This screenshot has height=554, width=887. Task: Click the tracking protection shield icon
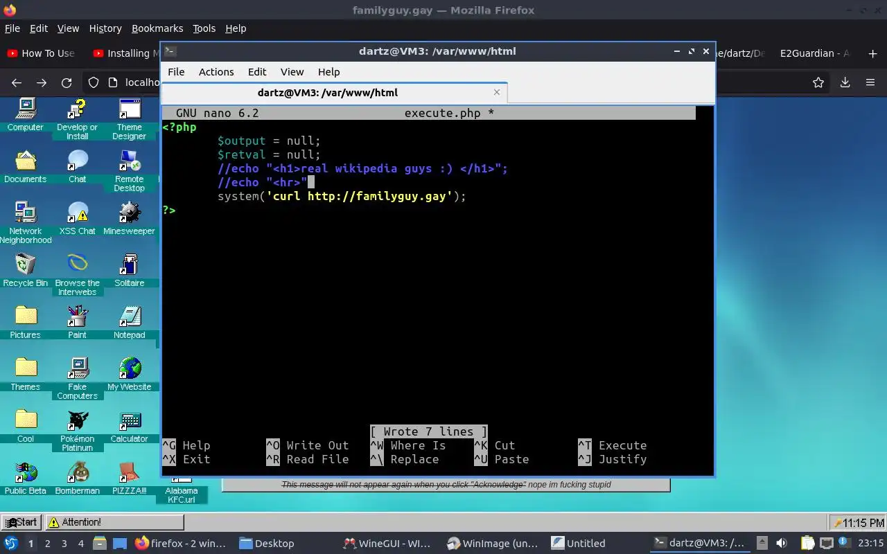coord(94,82)
